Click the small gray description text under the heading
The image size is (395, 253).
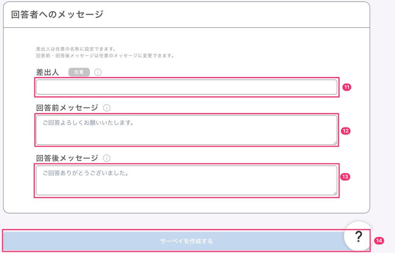point(105,53)
